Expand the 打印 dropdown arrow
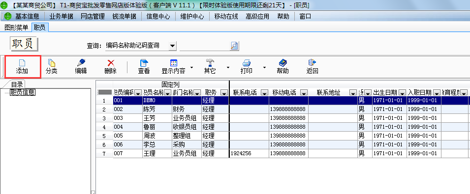This screenshot has height=194, width=470. [x=264, y=68]
